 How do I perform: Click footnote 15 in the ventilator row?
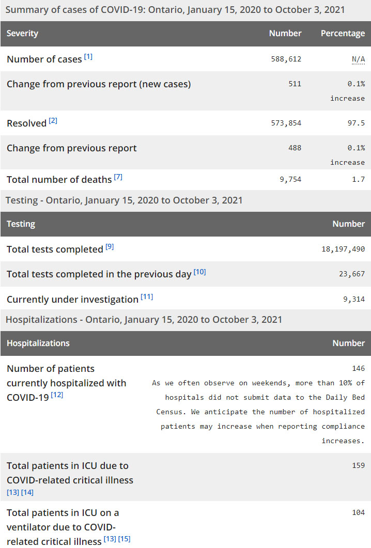125,539
